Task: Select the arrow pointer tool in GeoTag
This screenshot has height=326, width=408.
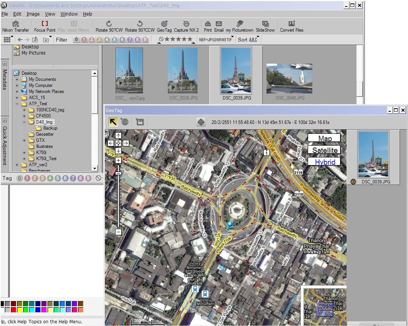Action: coord(113,122)
